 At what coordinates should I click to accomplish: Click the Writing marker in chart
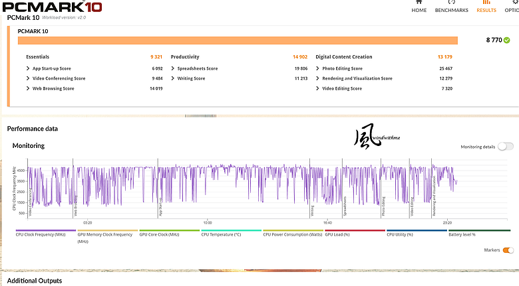312,211
